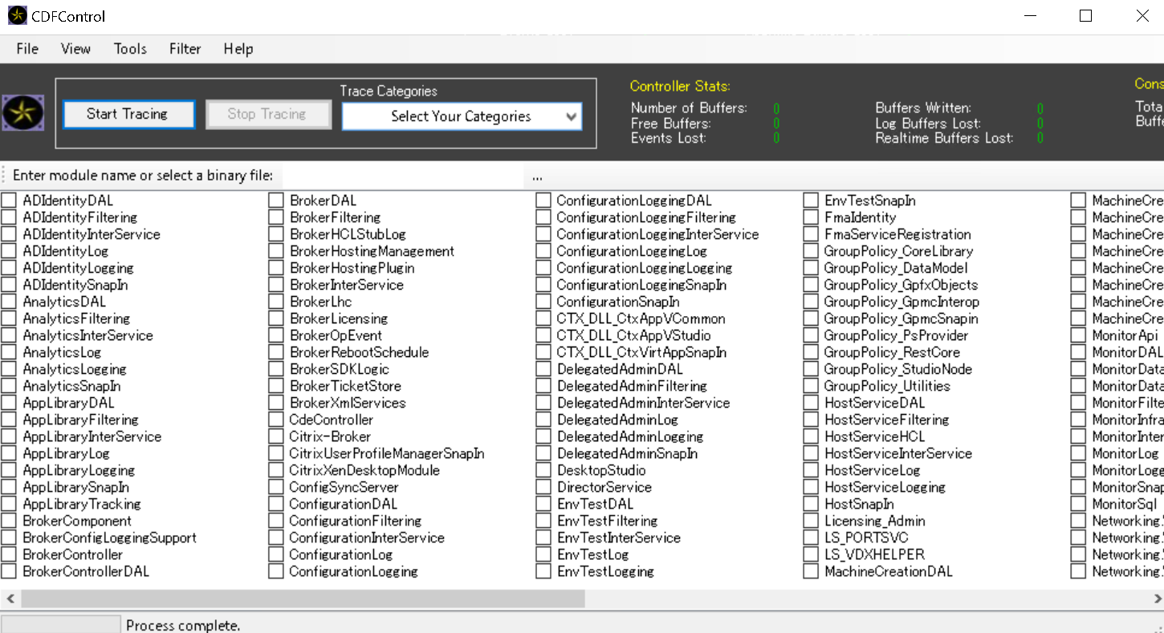Click the Stop Tracing button
The image size is (1164, 633).
(267, 114)
